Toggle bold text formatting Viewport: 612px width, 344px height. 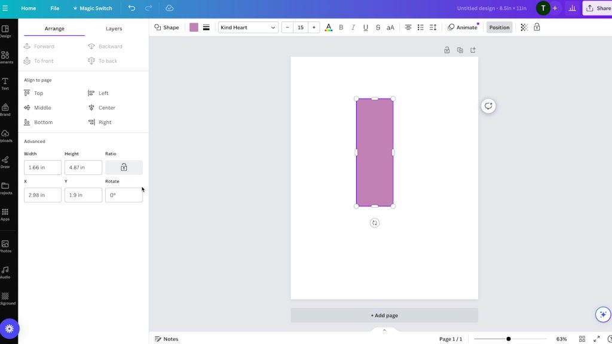click(341, 27)
